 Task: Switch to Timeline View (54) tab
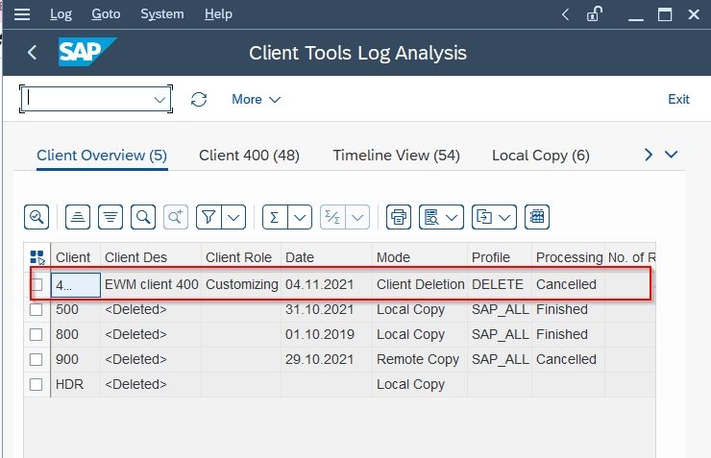[396, 156]
